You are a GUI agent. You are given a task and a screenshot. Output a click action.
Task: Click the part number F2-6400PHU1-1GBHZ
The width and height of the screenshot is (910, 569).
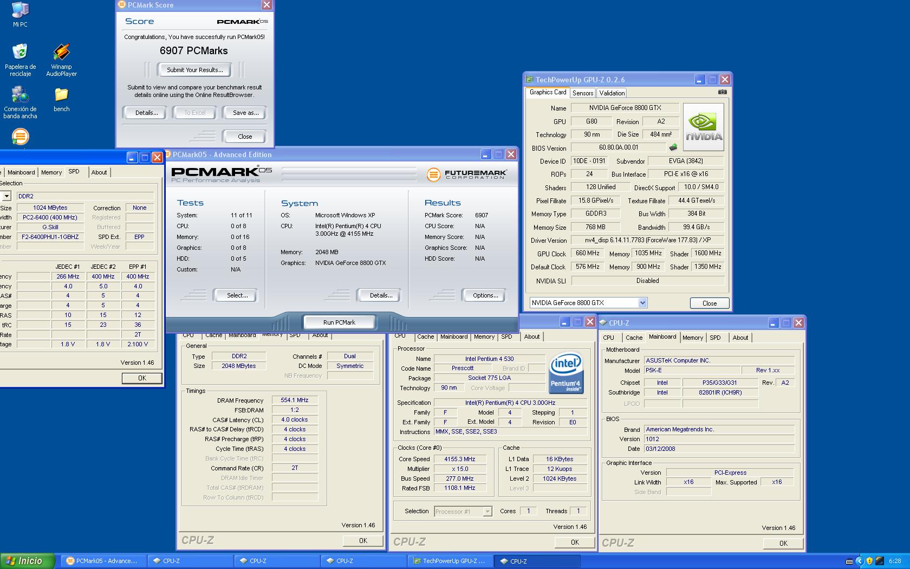50,237
